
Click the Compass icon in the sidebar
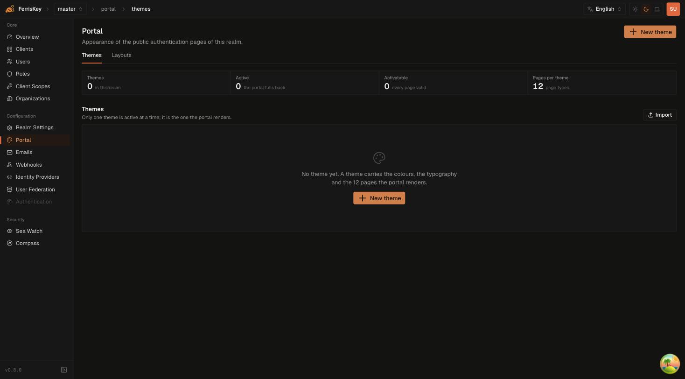pos(9,243)
